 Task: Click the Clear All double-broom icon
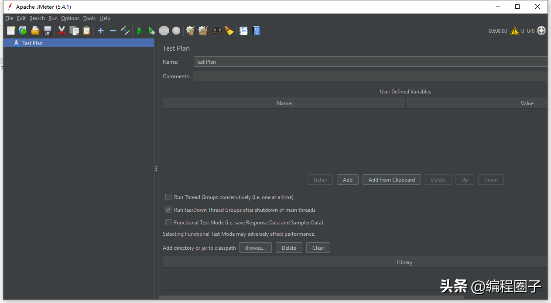coord(202,31)
